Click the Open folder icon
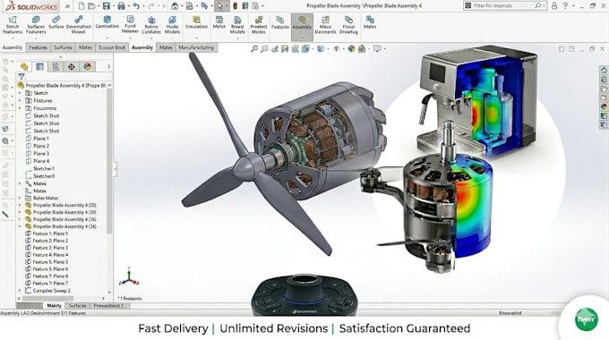The width and height of the screenshot is (609, 340). [91, 6]
